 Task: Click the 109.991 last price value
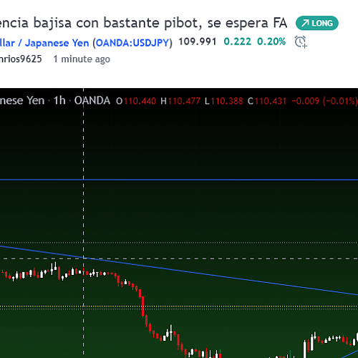pyautogui.click(x=198, y=42)
